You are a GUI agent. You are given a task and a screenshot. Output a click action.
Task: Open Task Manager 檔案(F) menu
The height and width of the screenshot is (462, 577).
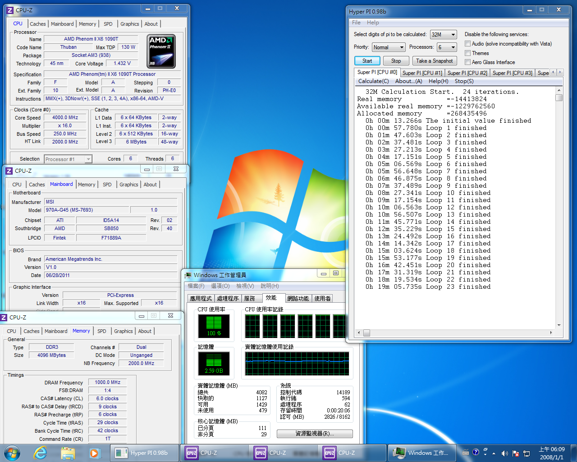click(196, 286)
